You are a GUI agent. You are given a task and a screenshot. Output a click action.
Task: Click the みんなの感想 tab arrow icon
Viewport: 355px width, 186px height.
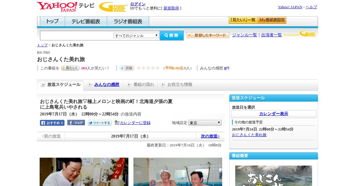click(90, 85)
